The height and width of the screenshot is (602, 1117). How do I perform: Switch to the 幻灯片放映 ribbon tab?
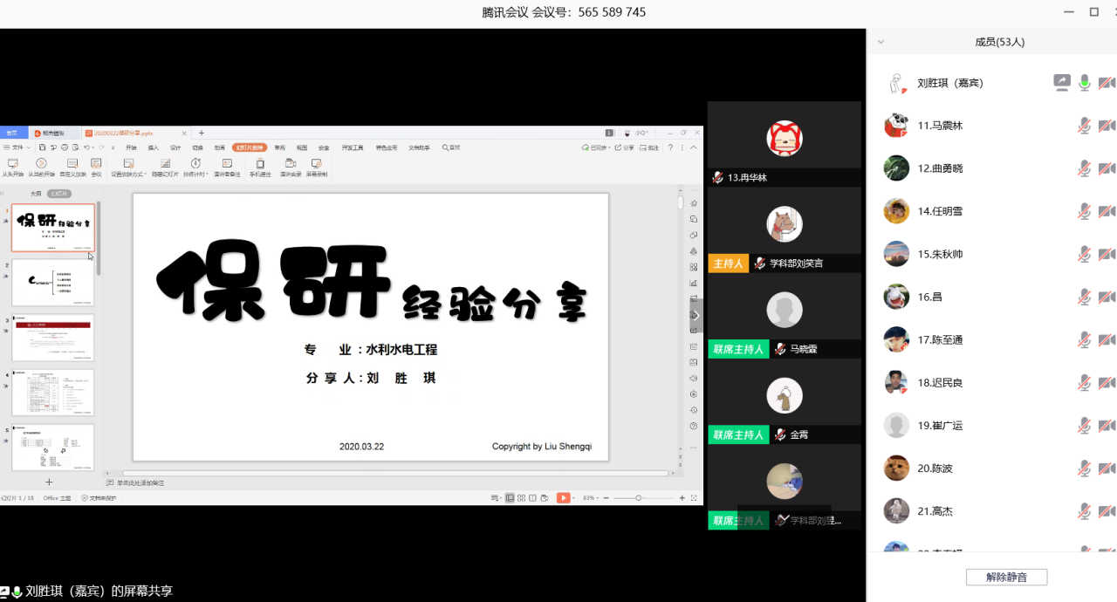pyautogui.click(x=250, y=147)
